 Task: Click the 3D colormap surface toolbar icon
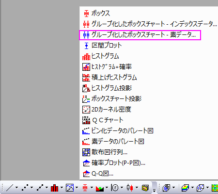[x=185, y=188]
